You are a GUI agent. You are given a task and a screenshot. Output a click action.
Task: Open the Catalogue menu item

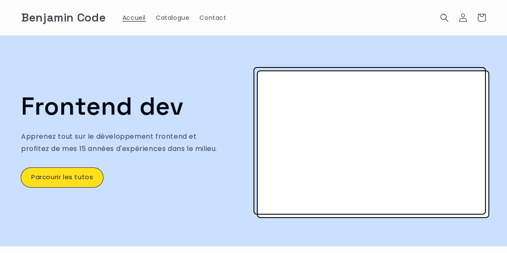pos(172,18)
